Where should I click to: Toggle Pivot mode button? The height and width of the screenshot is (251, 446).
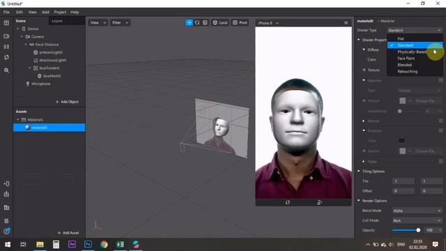[240, 23]
